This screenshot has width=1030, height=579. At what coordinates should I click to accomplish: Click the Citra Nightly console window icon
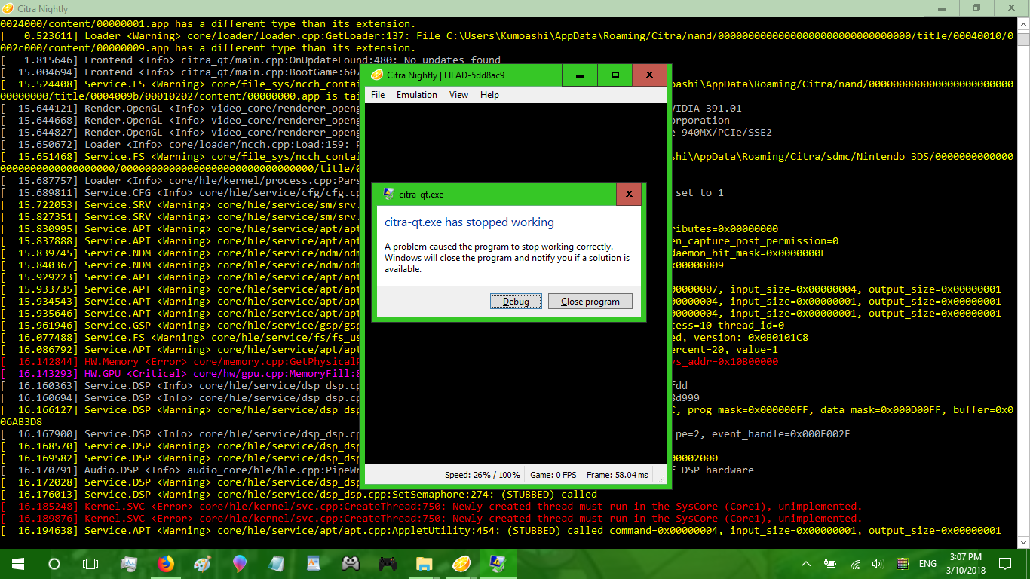pos(8,8)
